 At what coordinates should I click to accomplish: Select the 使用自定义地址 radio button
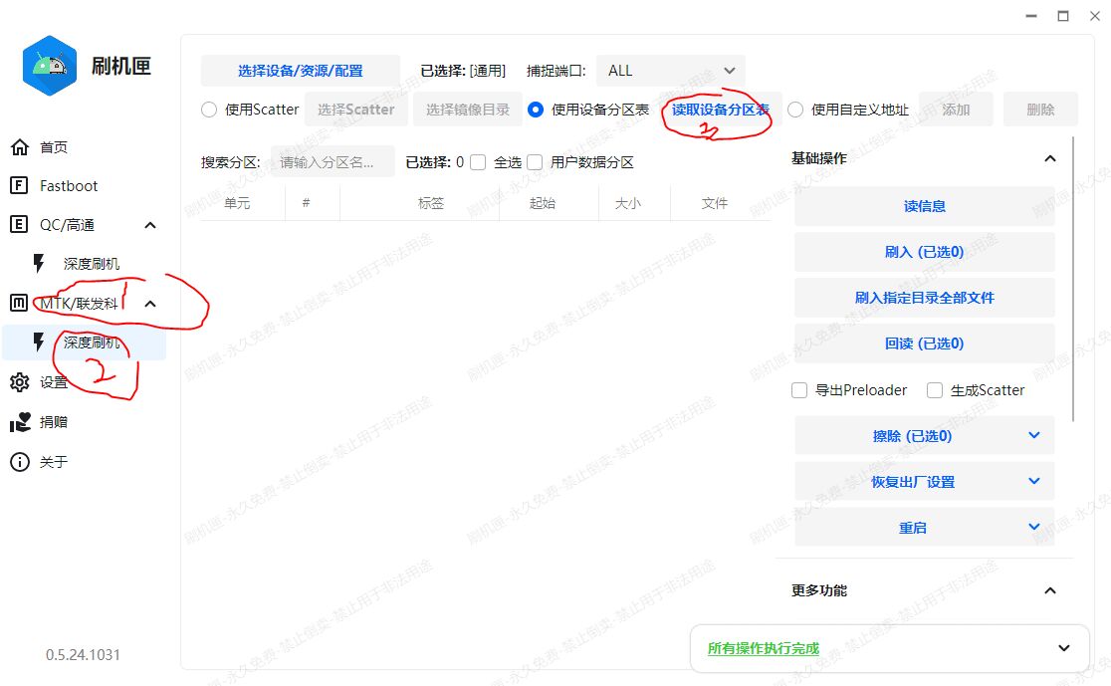click(795, 110)
